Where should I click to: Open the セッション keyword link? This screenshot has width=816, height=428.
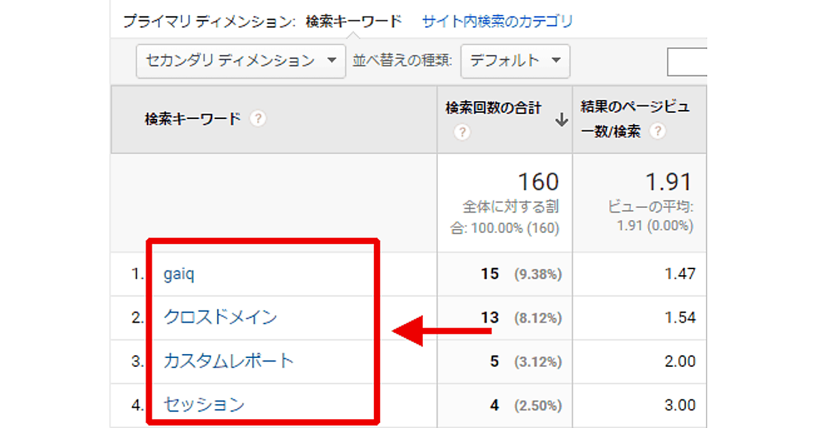pos(204,405)
